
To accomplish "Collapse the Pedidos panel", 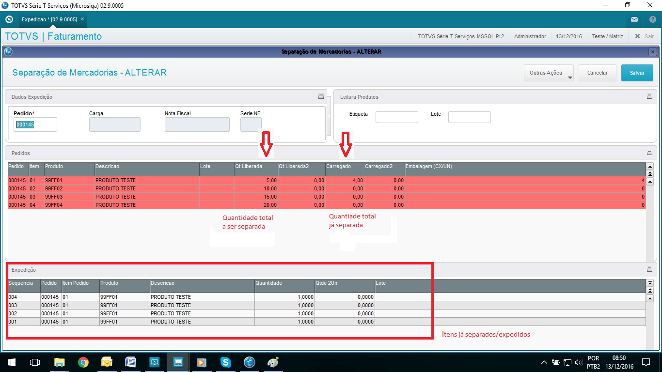I will tap(649, 153).
